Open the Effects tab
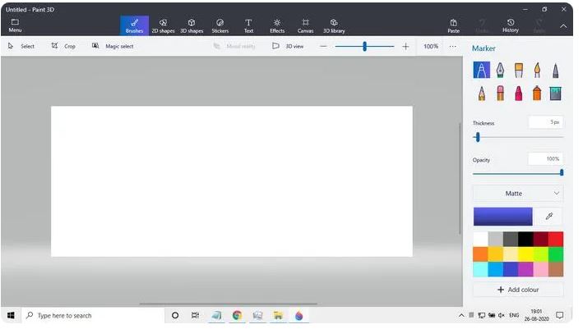 coord(277,25)
